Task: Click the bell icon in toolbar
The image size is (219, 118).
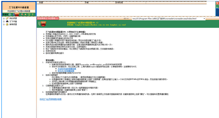Action: point(25,14)
